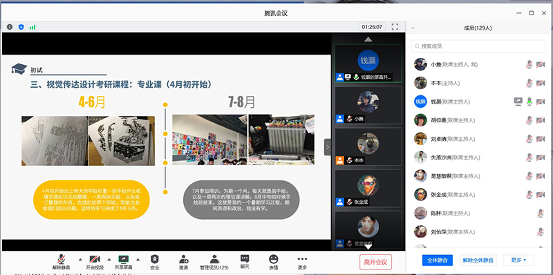Open the 表情 emoji reactions icon
This screenshot has height=275, width=553.
(273, 259)
